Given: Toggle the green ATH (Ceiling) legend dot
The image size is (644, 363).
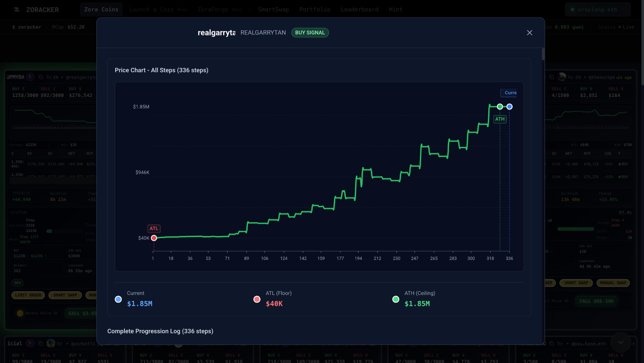Looking at the screenshot, I should [396, 299].
